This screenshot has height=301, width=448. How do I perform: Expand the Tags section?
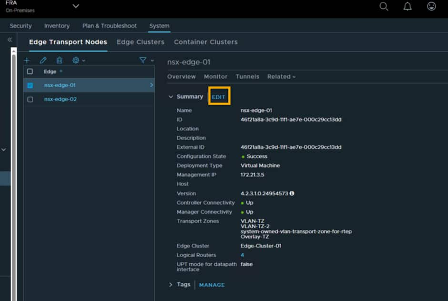coord(171,284)
